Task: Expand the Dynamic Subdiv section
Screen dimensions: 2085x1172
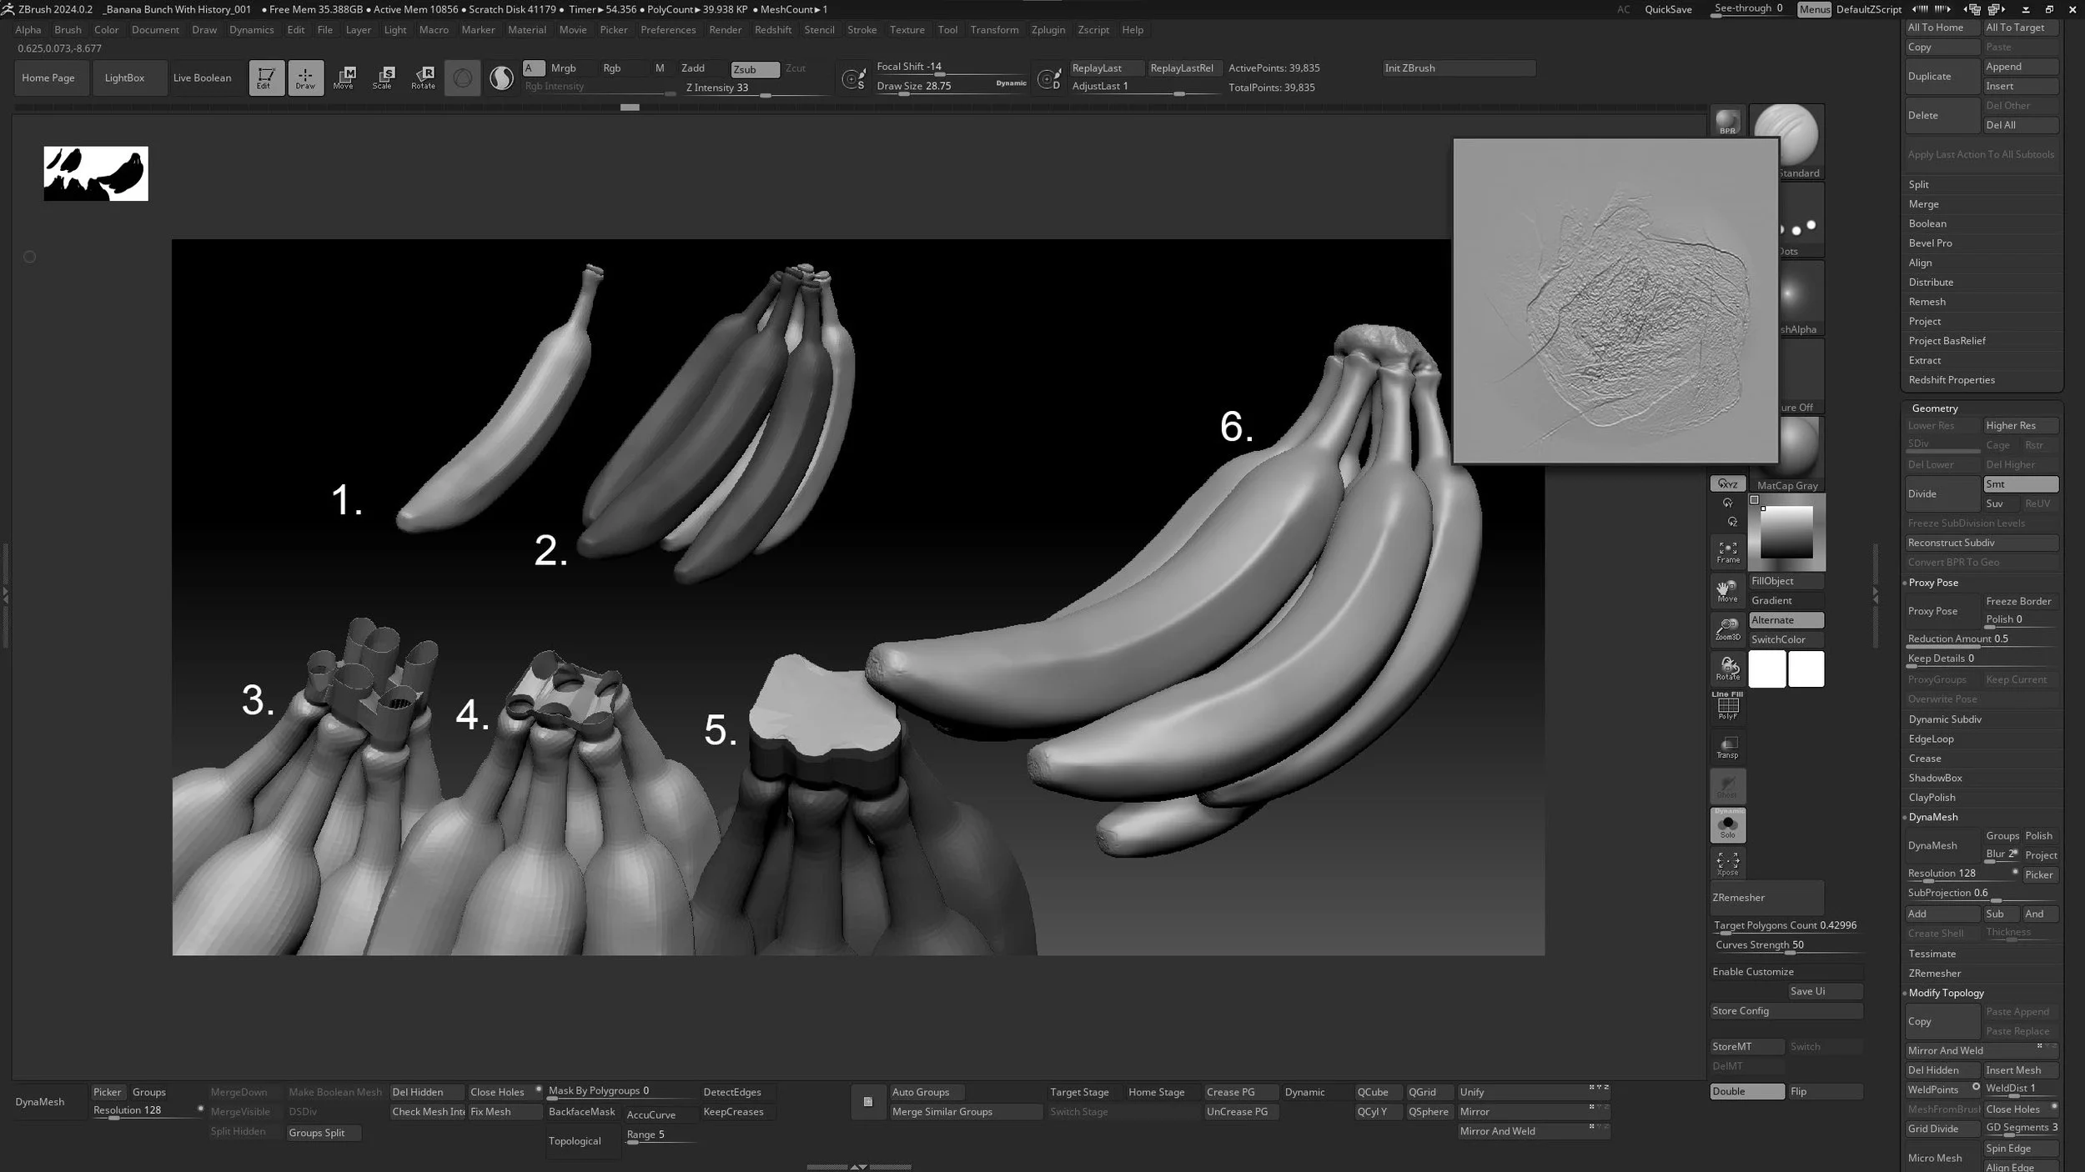Action: point(1944,719)
